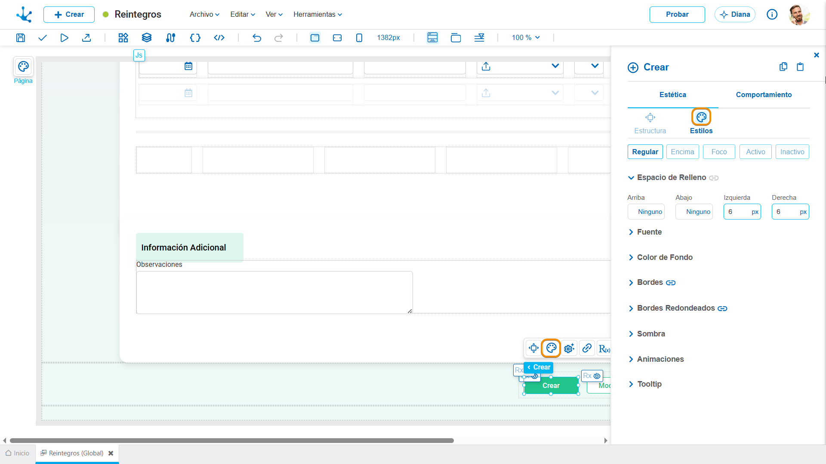Select the mobile device view icon
The height and width of the screenshot is (464, 826).
(x=359, y=38)
